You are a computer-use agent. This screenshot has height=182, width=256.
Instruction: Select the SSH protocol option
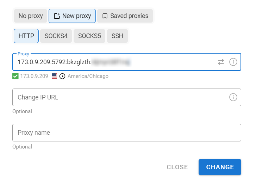pyautogui.click(x=117, y=36)
